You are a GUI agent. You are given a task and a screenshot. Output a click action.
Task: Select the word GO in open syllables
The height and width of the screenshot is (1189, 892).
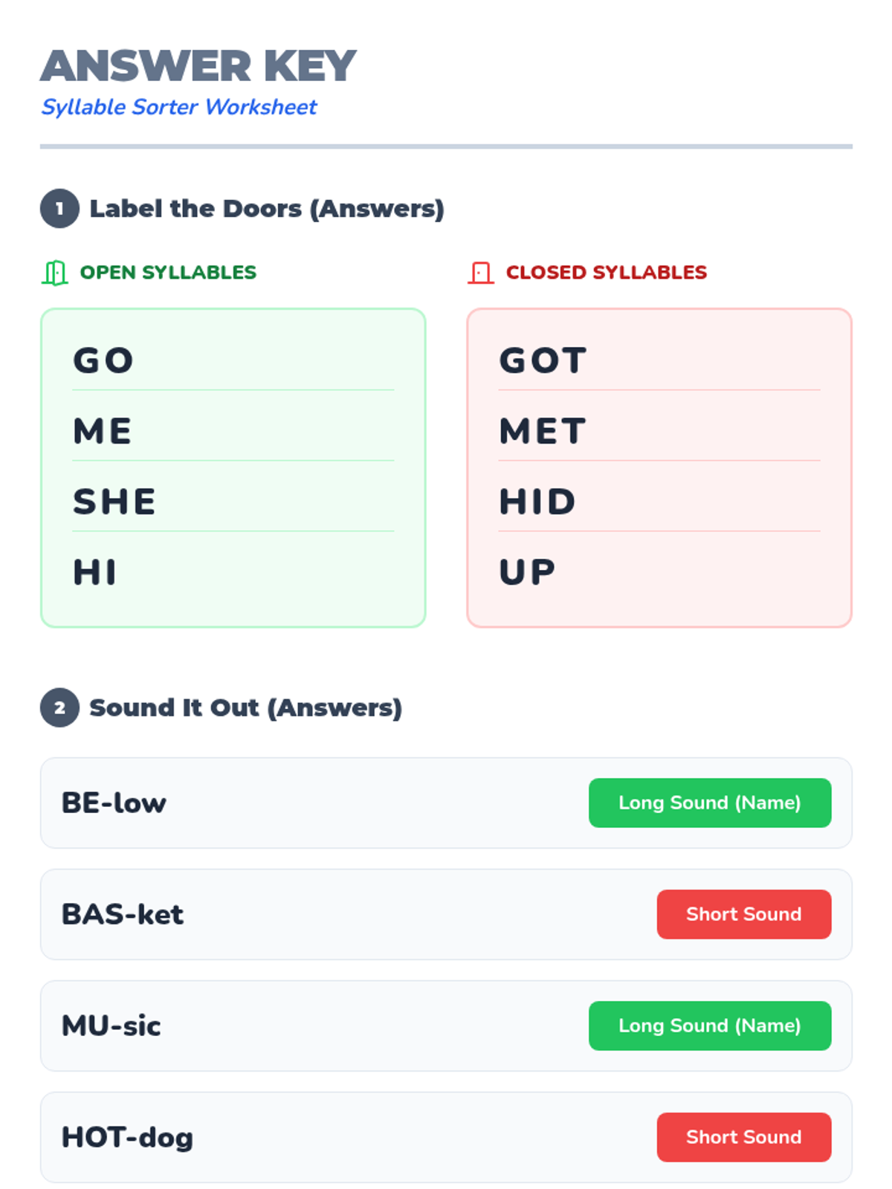[x=103, y=361]
